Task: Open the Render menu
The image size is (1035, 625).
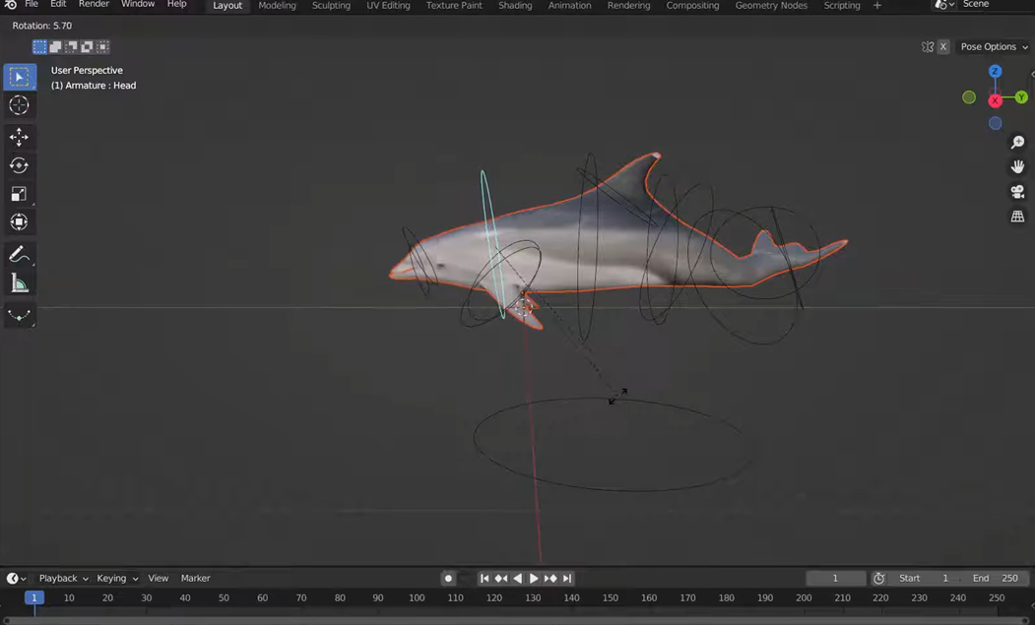Action: 94,5
